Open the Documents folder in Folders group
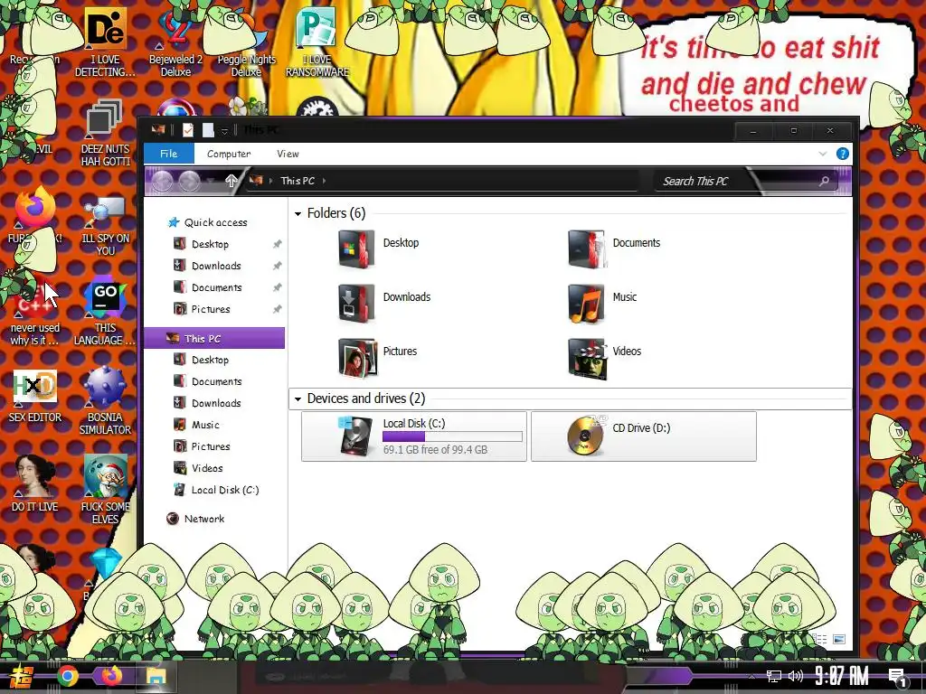This screenshot has height=694, width=926. click(x=614, y=249)
